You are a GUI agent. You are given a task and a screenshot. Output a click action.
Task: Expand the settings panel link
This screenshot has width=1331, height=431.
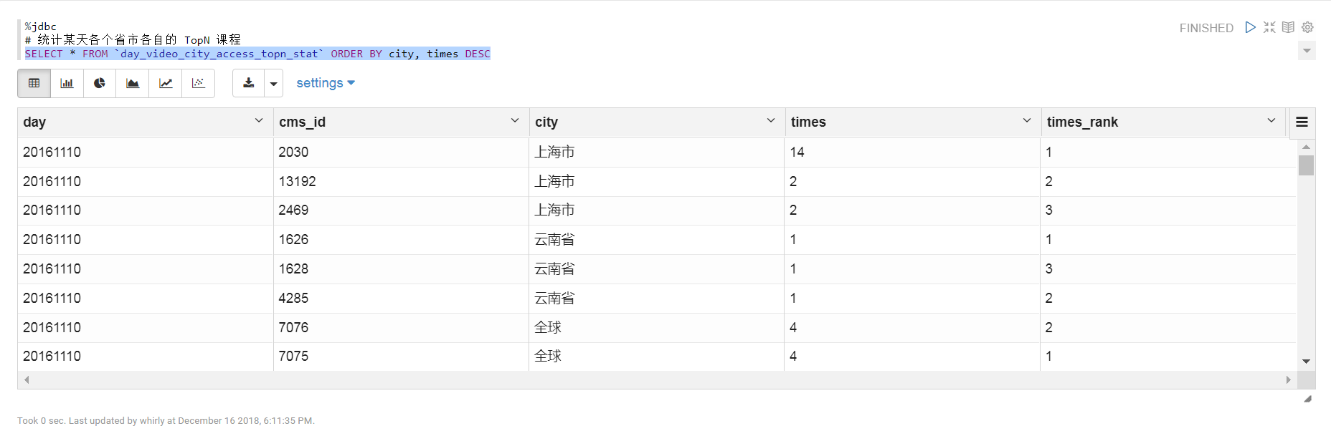[x=326, y=83]
